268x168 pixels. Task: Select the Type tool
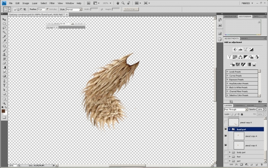(4, 86)
